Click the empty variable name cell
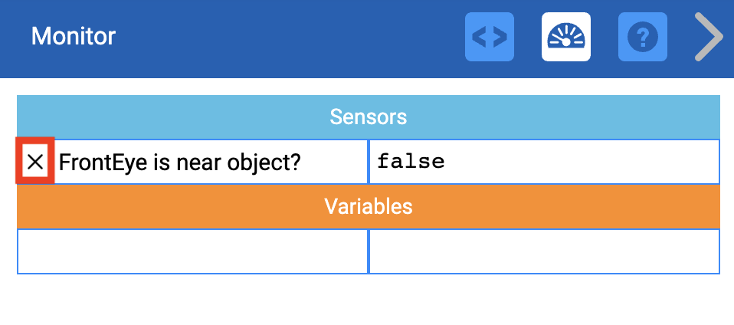 (192, 251)
